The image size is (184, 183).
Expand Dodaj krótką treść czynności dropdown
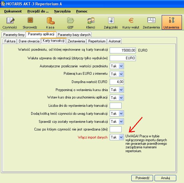pyautogui.click(x=121, y=114)
